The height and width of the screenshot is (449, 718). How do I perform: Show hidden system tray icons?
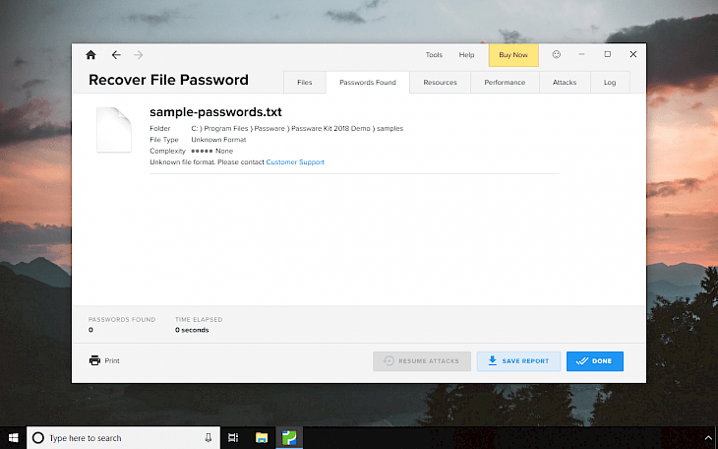tap(708, 437)
